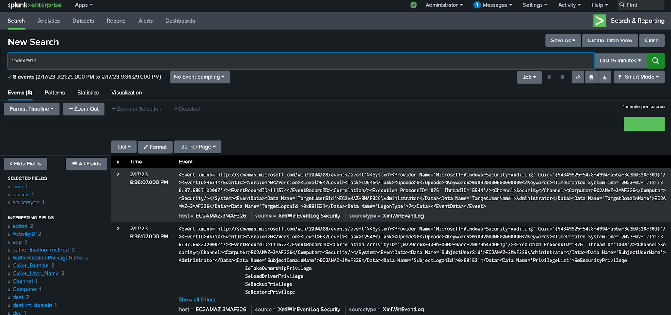Click the Zoom Out button

coord(84,109)
